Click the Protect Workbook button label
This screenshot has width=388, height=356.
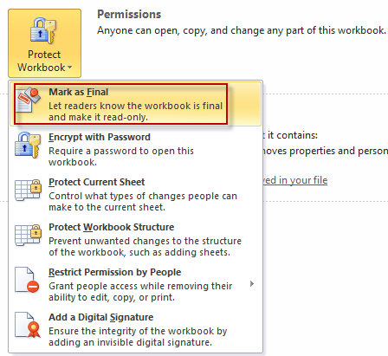[44, 61]
